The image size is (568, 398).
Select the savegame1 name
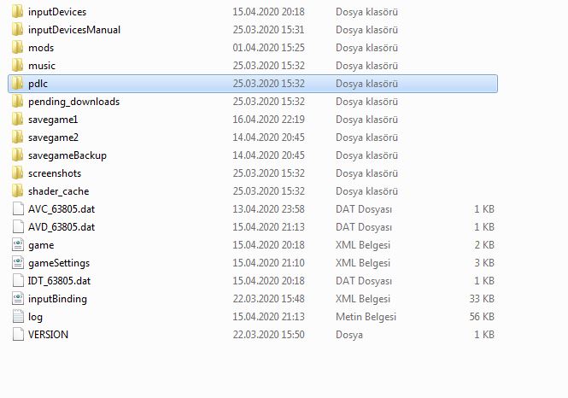pyautogui.click(x=53, y=120)
